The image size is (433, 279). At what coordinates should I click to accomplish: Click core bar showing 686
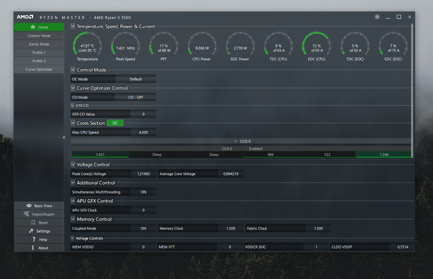click(271, 155)
